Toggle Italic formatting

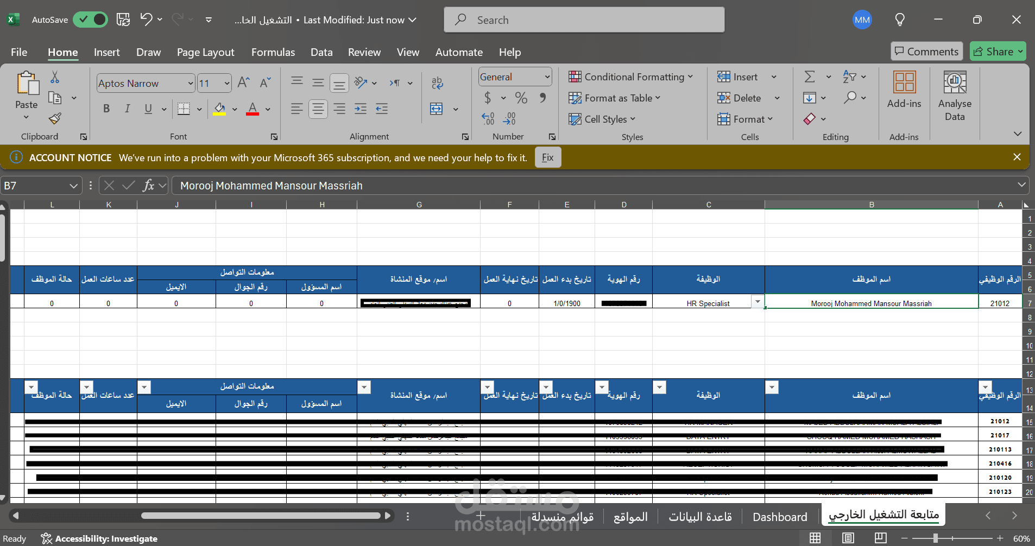coord(127,109)
